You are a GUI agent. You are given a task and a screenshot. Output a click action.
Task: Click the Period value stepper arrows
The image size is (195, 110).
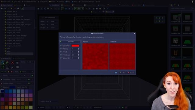tap(79, 52)
